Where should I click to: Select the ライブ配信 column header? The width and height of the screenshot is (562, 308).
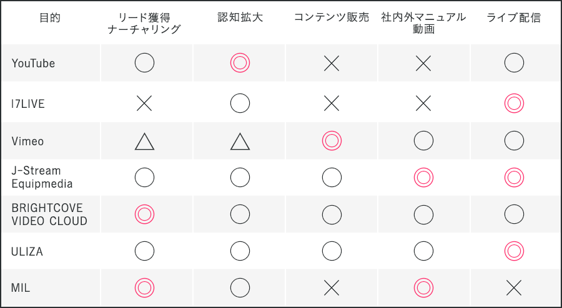pos(514,17)
